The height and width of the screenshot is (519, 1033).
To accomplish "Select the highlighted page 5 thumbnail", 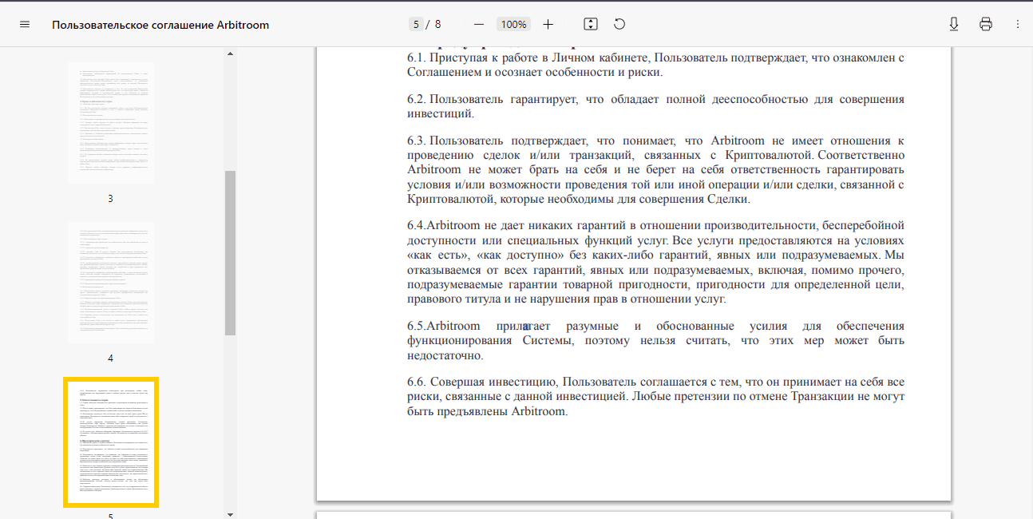I will [111, 442].
